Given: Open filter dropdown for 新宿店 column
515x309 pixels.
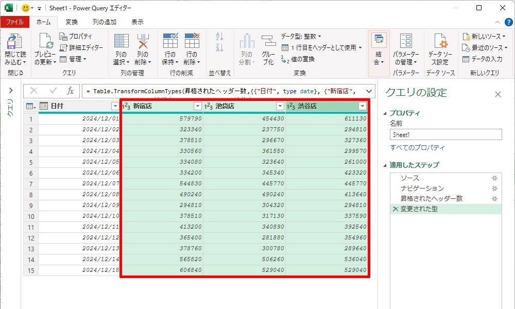Looking at the screenshot, I should click(197, 106).
